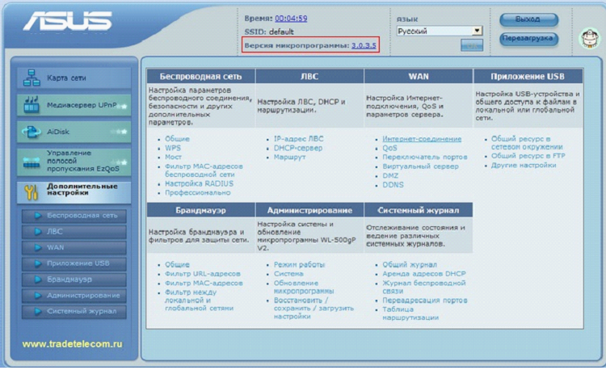The image size is (606, 383).
Task: Click the firmware version 3.0.3.5 link
Action: (364, 45)
